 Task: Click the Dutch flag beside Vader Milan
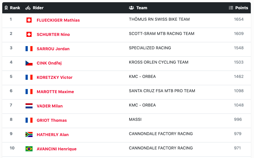(x=29, y=106)
